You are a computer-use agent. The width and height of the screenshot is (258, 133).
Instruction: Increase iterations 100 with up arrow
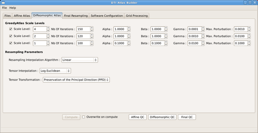point(92,42)
